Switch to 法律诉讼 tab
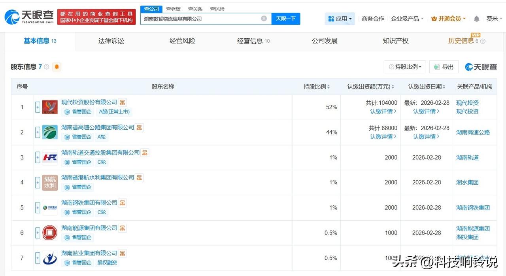Image resolution: width=506 pixels, height=276 pixels. [x=111, y=41]
